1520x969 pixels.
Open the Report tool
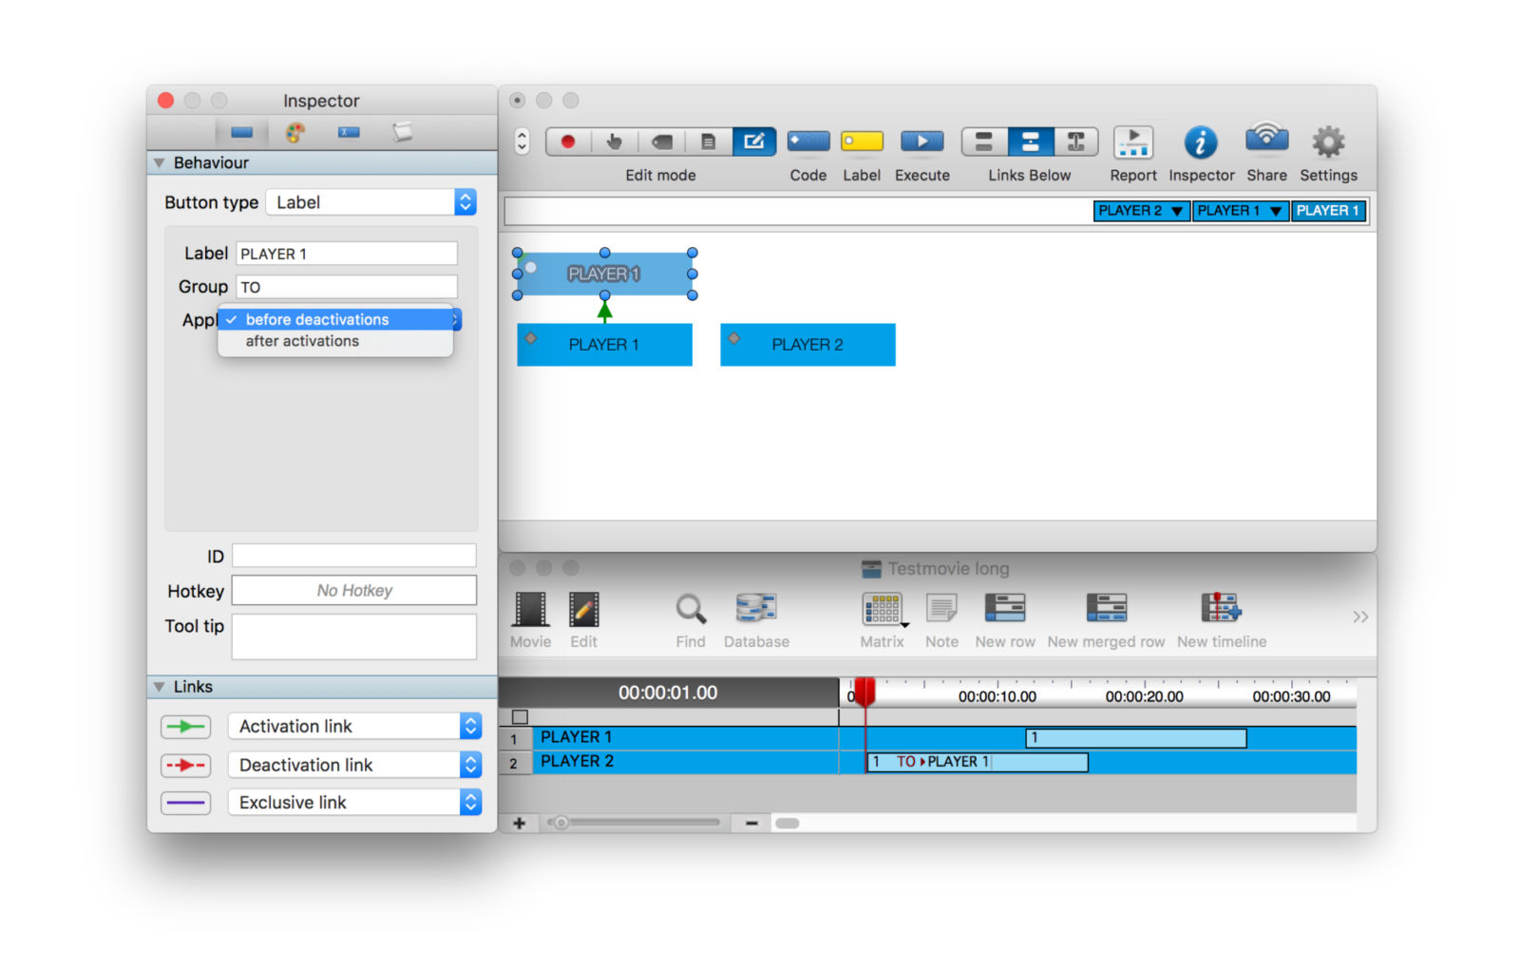point(1133,142)
